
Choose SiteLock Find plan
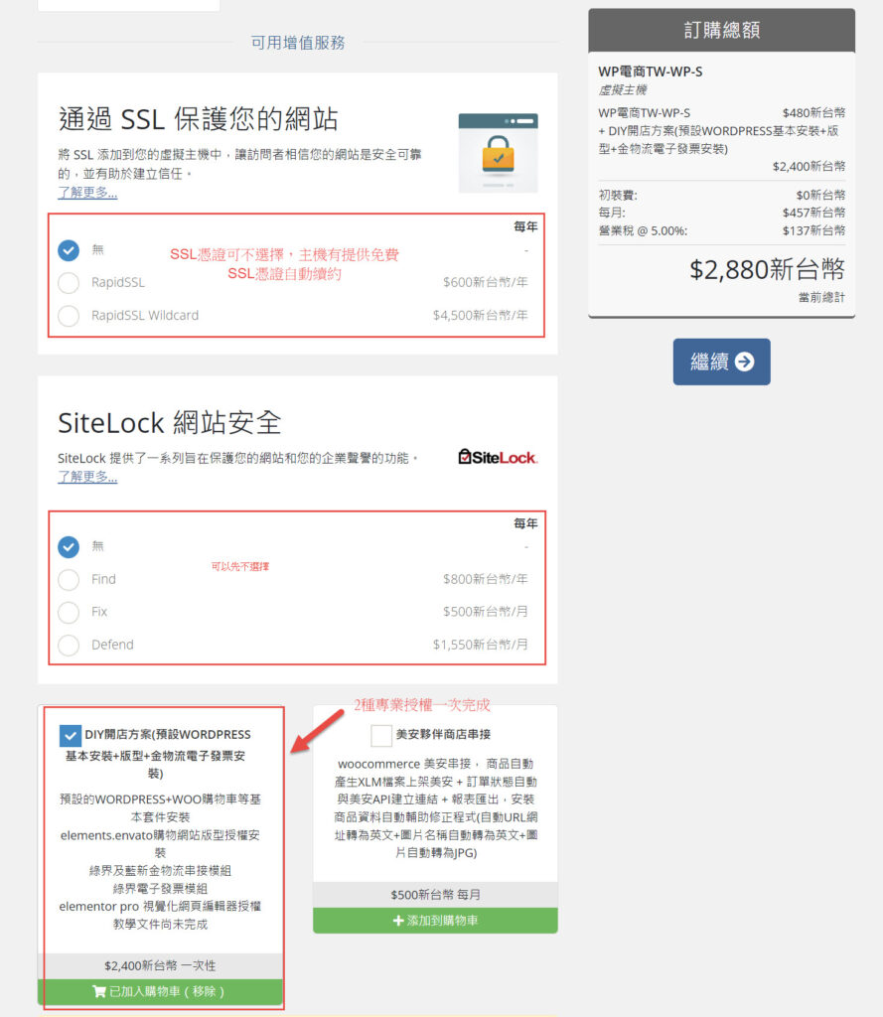click(69, 580)
